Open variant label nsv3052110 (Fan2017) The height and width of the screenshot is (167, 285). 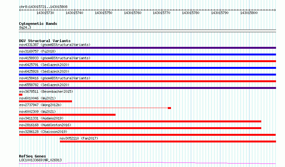click(x=79, y=138)
